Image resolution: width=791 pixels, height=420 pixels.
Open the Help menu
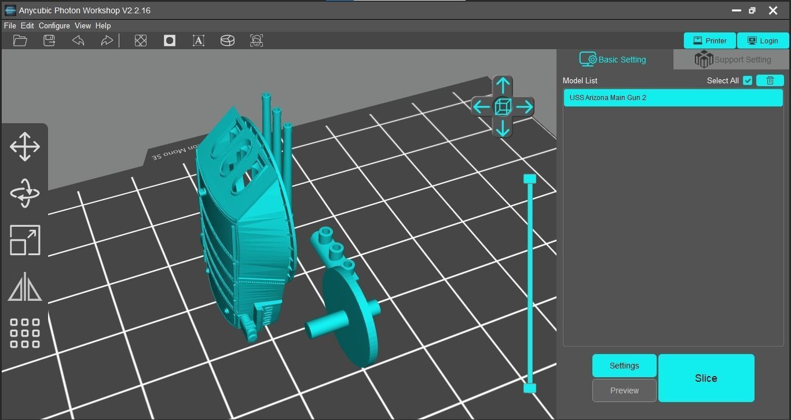click(103, 26)
